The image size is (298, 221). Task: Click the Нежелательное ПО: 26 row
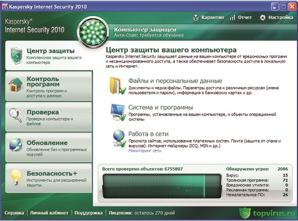pos(257,195)
